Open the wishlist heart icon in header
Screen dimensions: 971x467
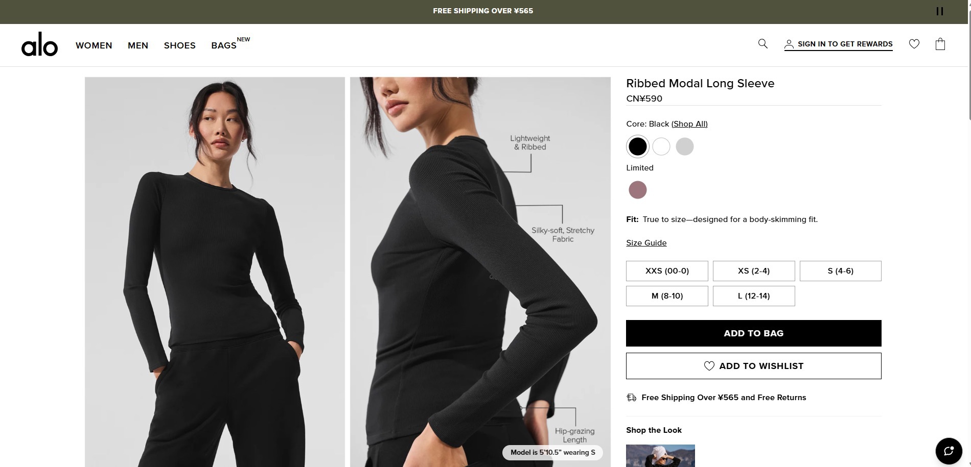914,44
